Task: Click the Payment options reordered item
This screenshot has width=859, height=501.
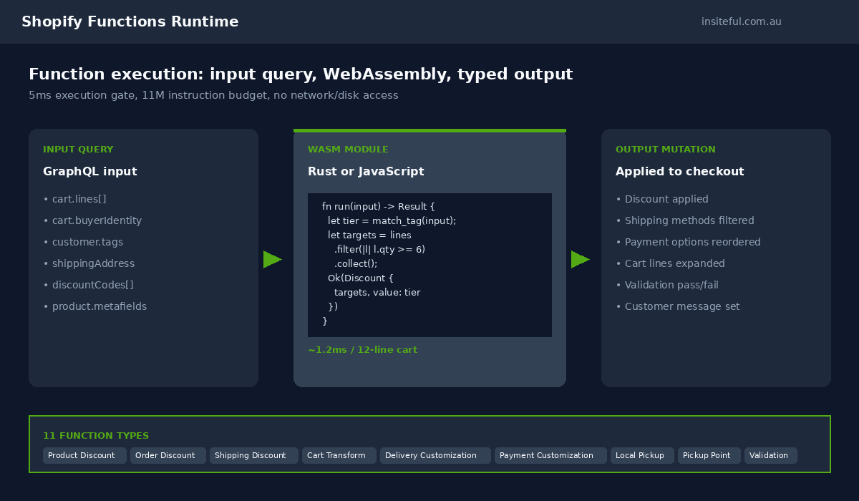Action: 688,242
